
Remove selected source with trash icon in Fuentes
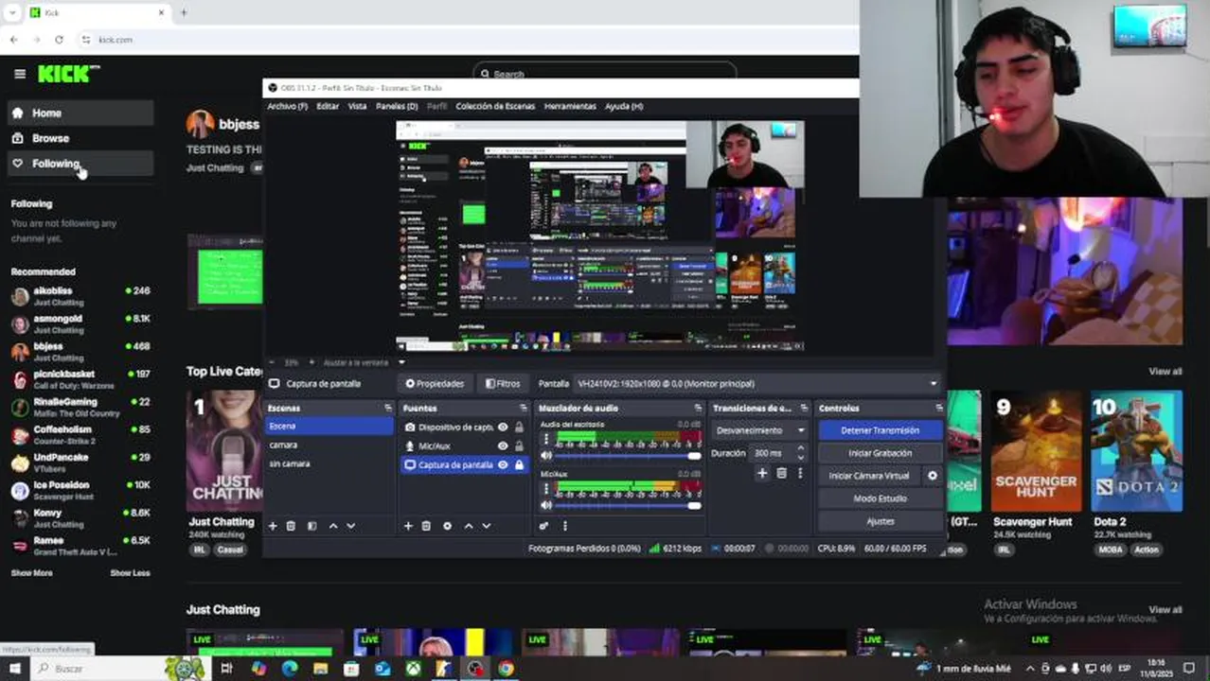(426, 526)
